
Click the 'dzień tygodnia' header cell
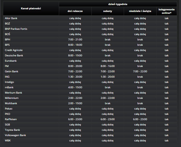118,4
